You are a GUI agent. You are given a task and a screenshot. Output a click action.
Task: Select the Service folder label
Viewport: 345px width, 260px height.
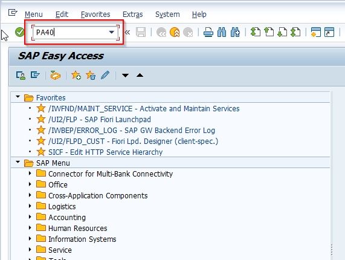coord(60,250)
